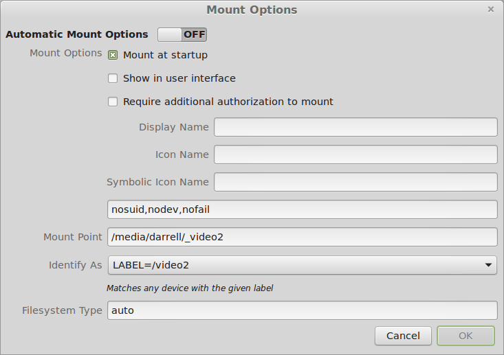504x355 pixels.
Task: Focus the Icon Name input field
Action: (x=355, y=154)
